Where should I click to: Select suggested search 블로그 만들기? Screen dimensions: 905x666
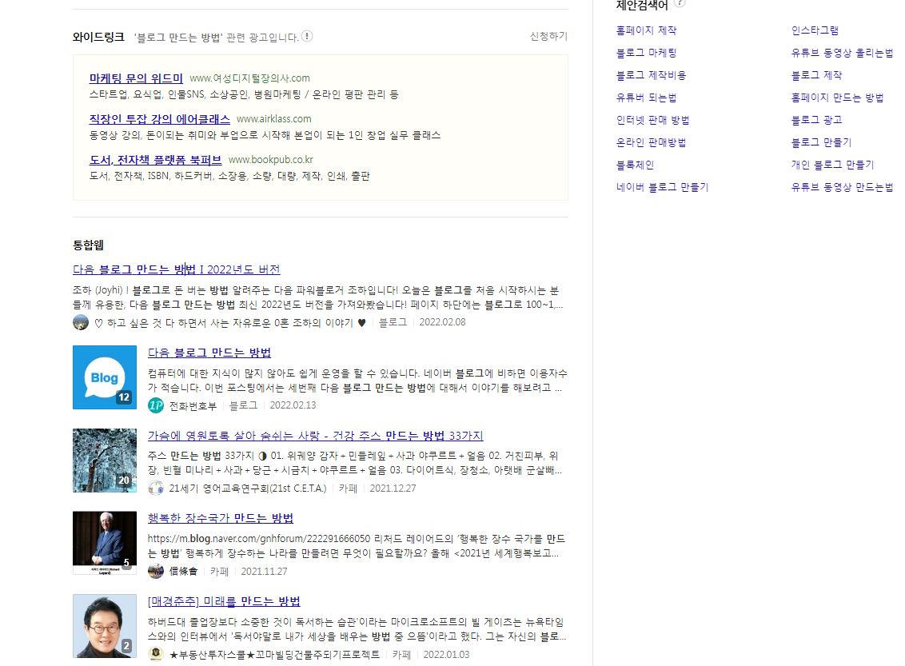tap(821, 142)
